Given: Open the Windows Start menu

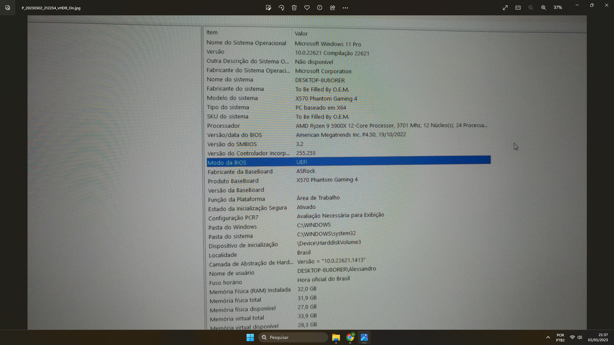Looking at the screenshot, I should tap(250, 337).
